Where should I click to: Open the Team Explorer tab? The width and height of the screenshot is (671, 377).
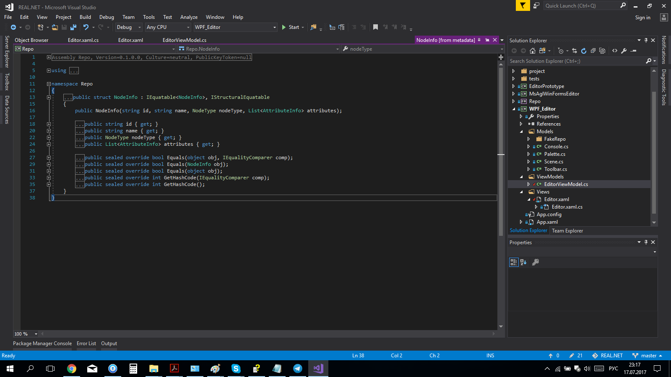567,231
